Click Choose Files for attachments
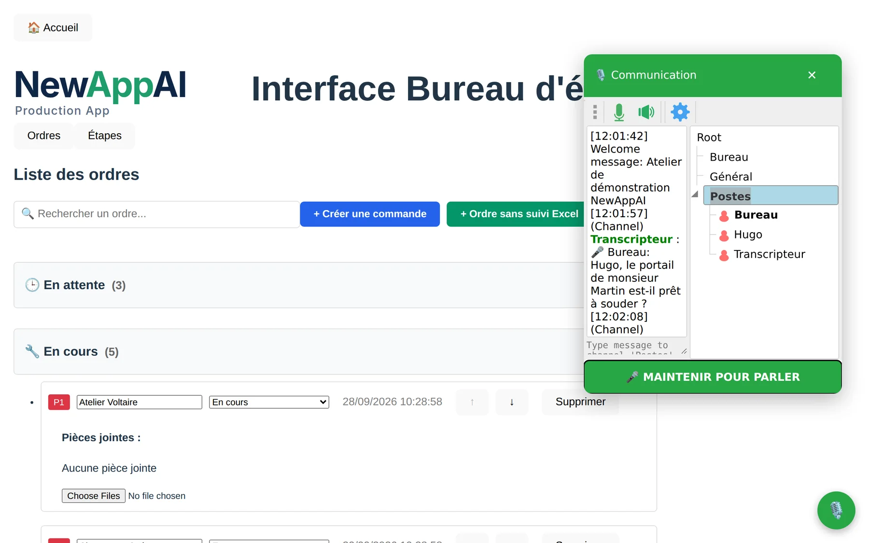The image size is (869, 543). [x=94, y=496]
